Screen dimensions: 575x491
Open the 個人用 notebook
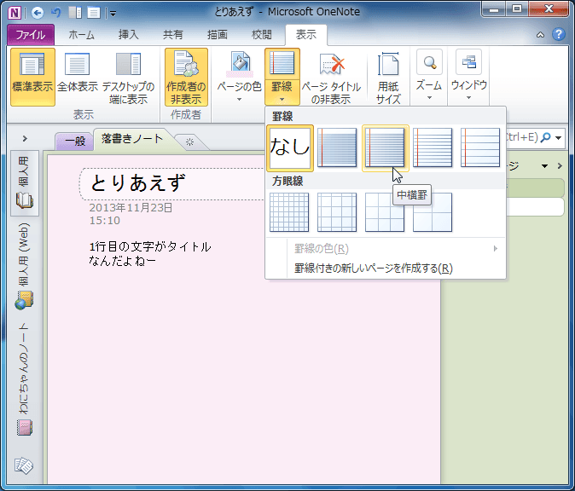24,182
